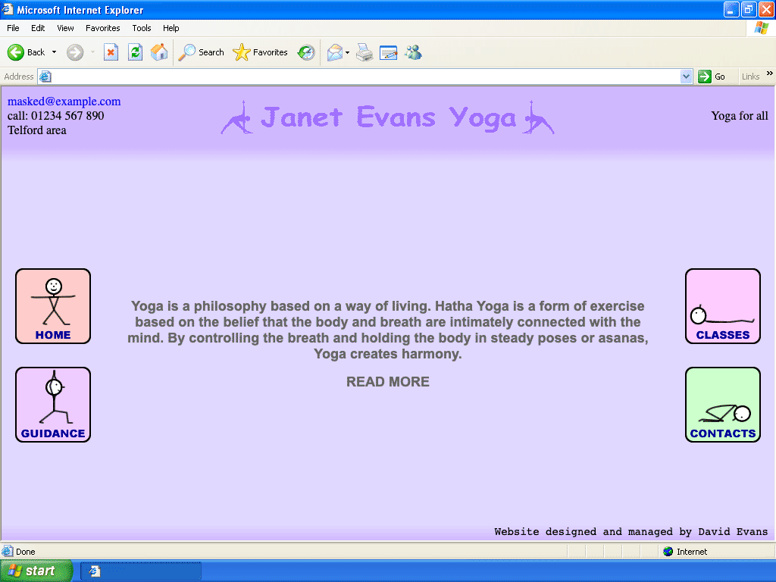Click the Janet Evans Yoga banner title
This screenshot has width=776, height=582.
coord(388,117)
